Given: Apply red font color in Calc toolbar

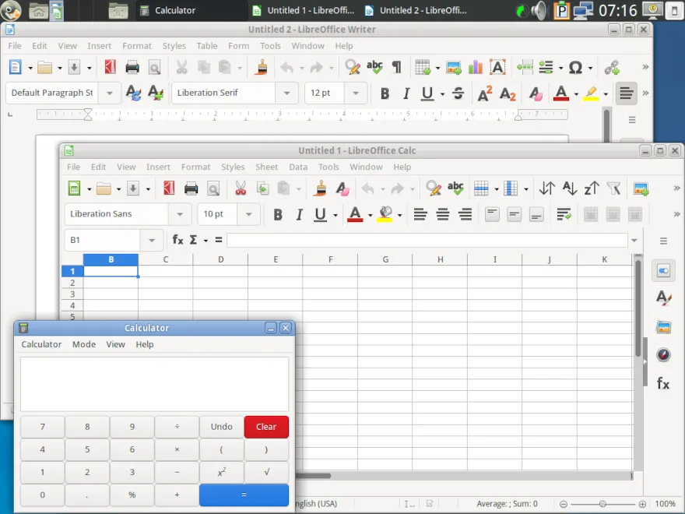Looking at the screenshot, I should [x=355, y=214].
